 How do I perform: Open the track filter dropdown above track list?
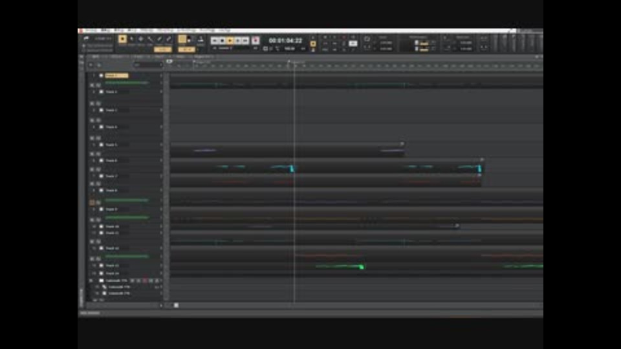click(147, 65)
